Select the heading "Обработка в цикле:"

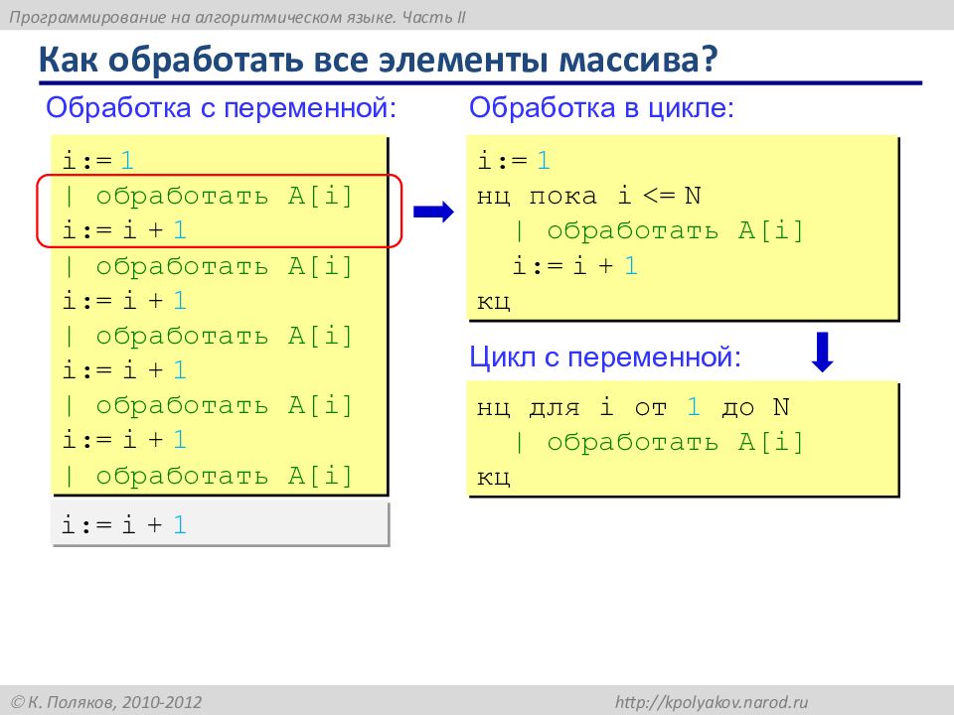(601, 108)
